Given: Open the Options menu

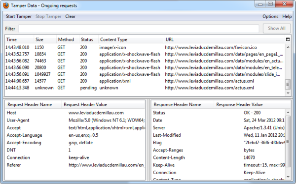Looking at the screenshot, I should [270, 17].
